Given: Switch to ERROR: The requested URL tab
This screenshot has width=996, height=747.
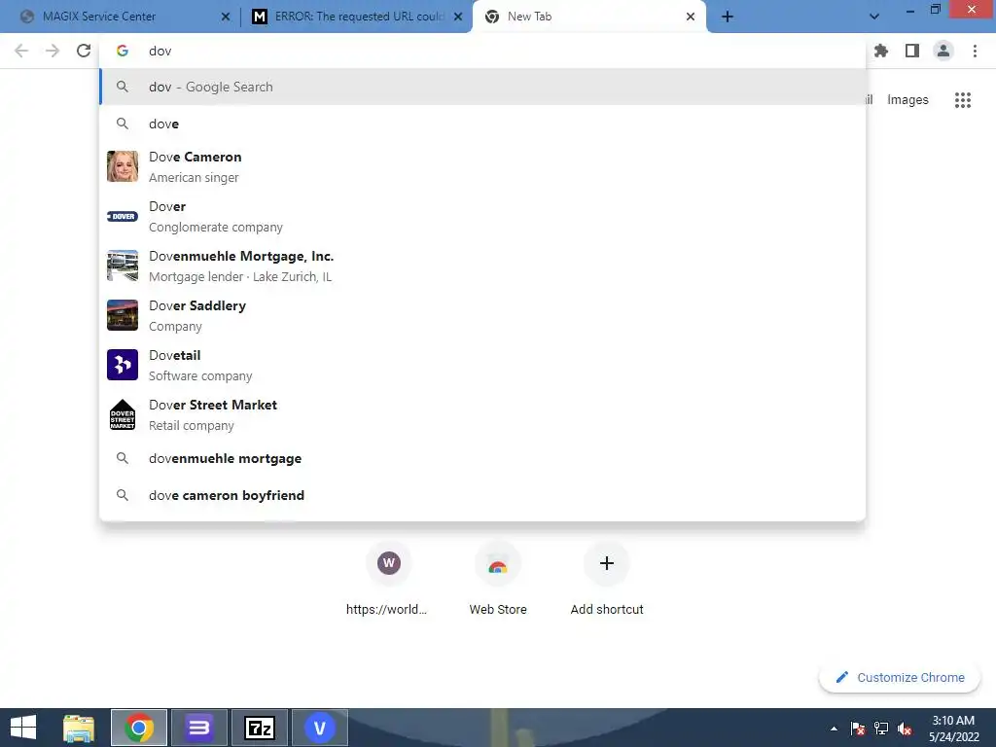Looking at the screenshot, I should [357, 17].
